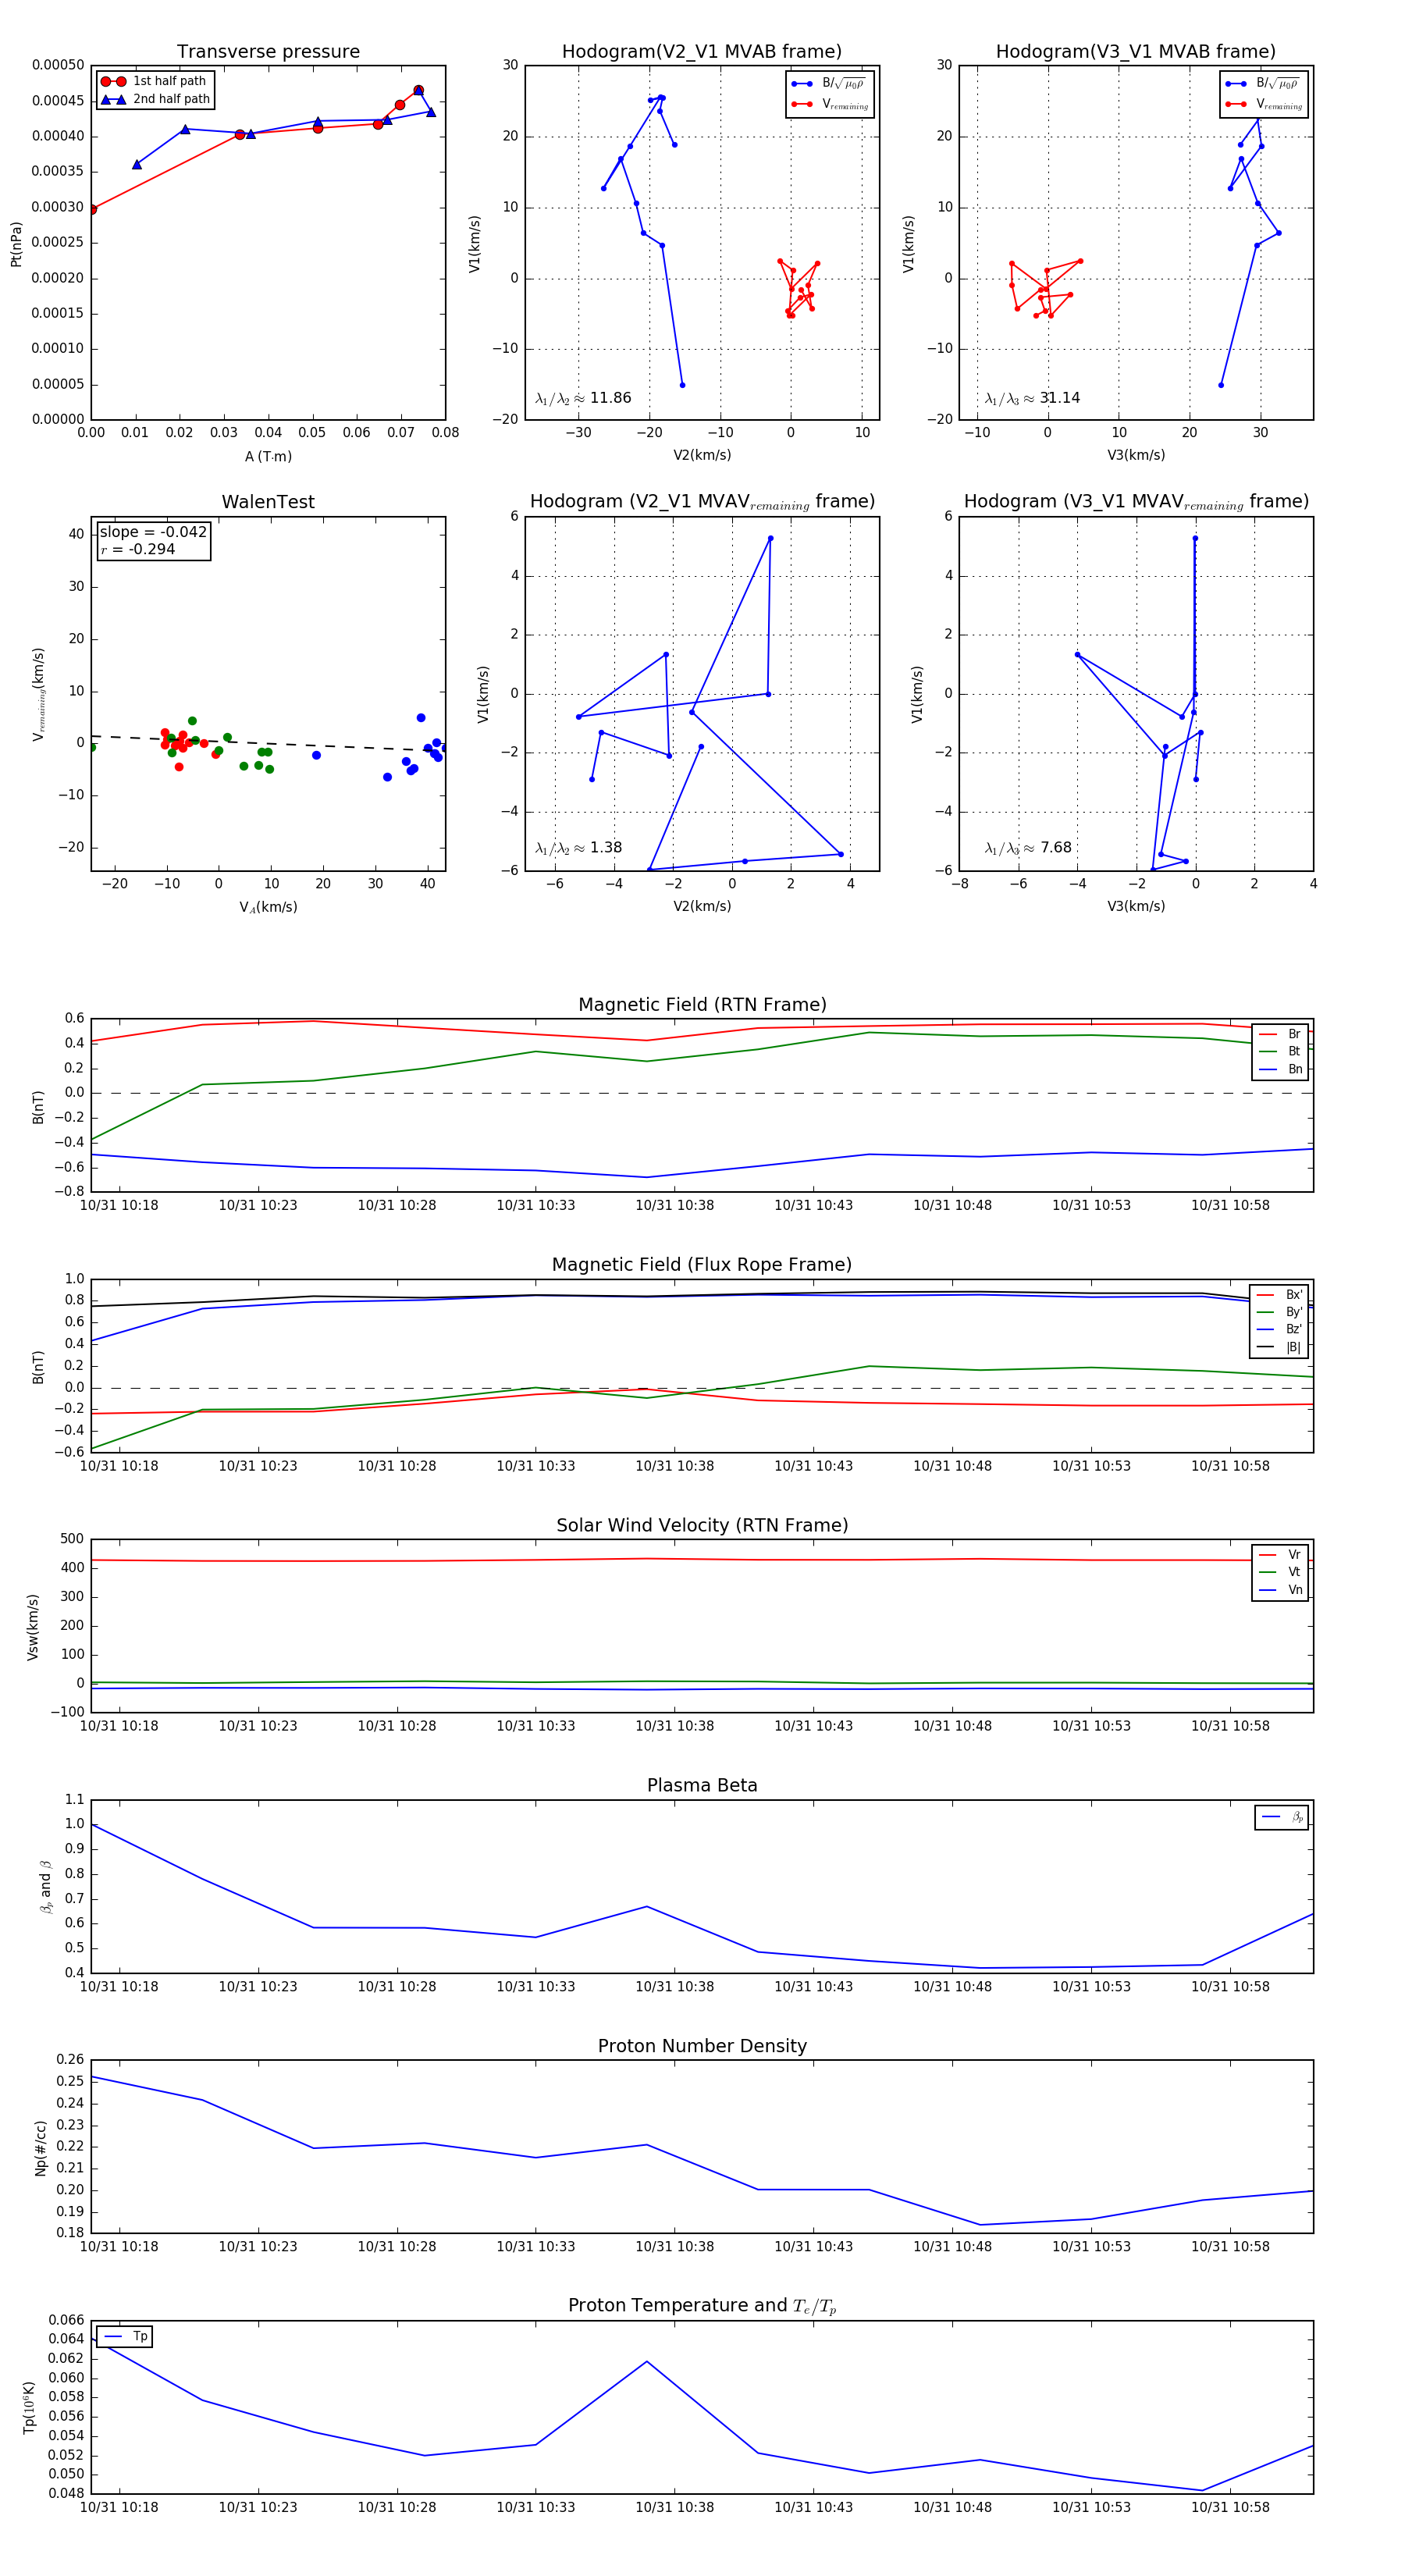The image size is (1405, 2576).
Task: Select the |B| legend entry
Action: coord(1279,1347)
